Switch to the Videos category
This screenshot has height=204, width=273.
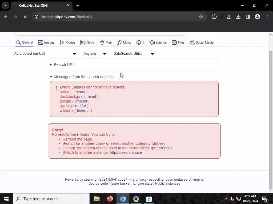point(67,42)
